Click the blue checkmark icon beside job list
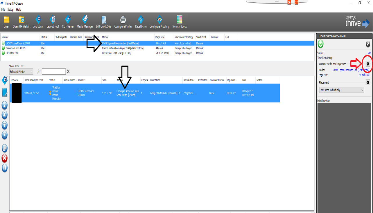 tap(5, 80)
